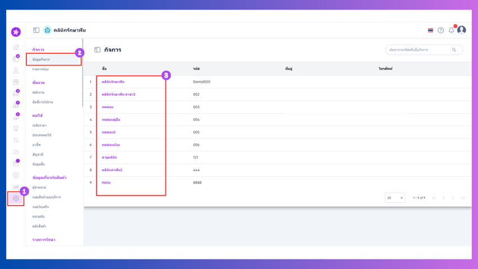Click the purple star logo icon
Viewport: 478px width, 269px height.
[x=16, y=32]
